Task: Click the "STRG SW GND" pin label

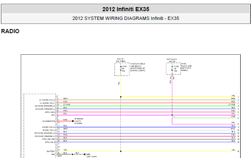Action: 49,139
